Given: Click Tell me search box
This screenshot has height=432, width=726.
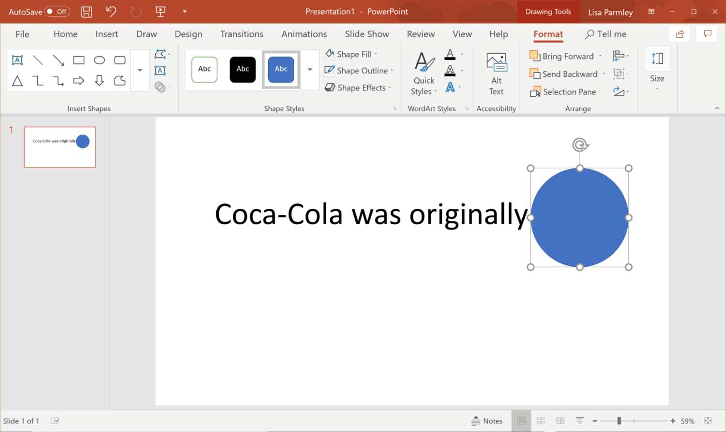Looking at the screenshot, I should pyautogui.click(x=605, y=34).
